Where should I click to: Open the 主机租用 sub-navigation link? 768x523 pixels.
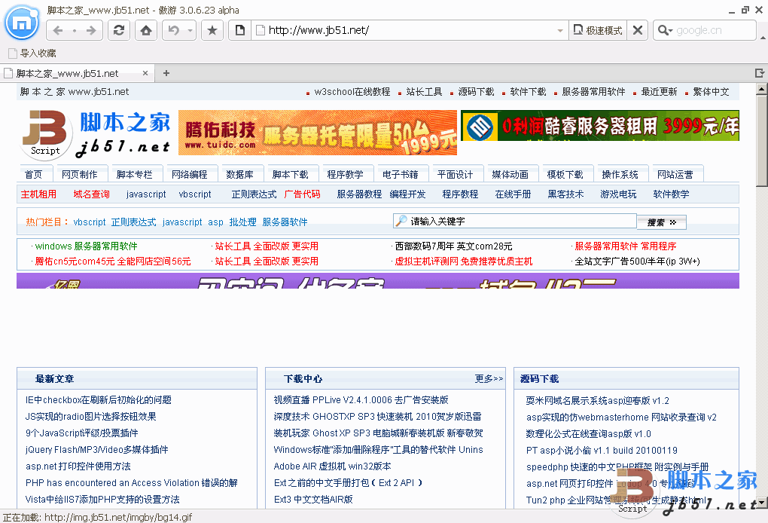coord(38,194)
